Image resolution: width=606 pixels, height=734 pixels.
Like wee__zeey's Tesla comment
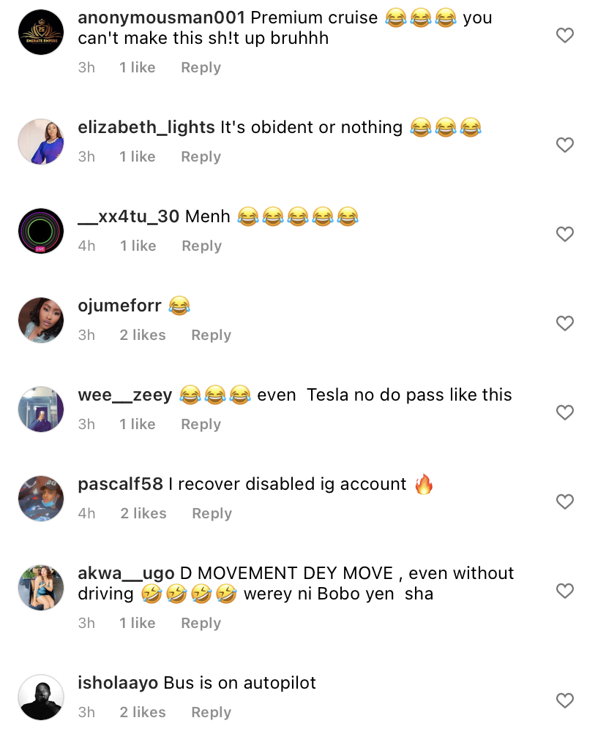tap(565, 412)
